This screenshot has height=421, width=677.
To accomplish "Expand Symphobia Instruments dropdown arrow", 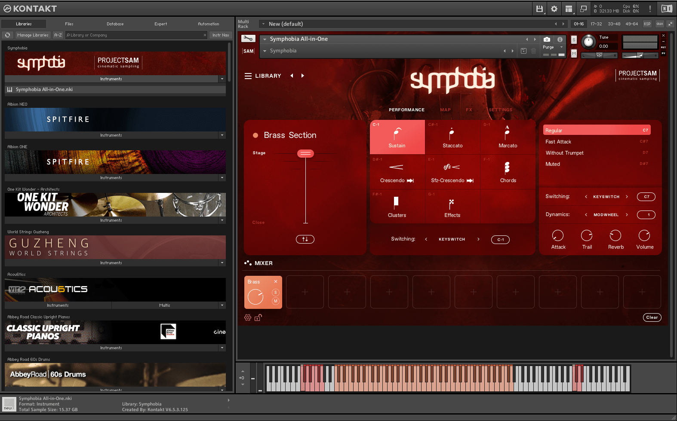I will pos(222,79).
